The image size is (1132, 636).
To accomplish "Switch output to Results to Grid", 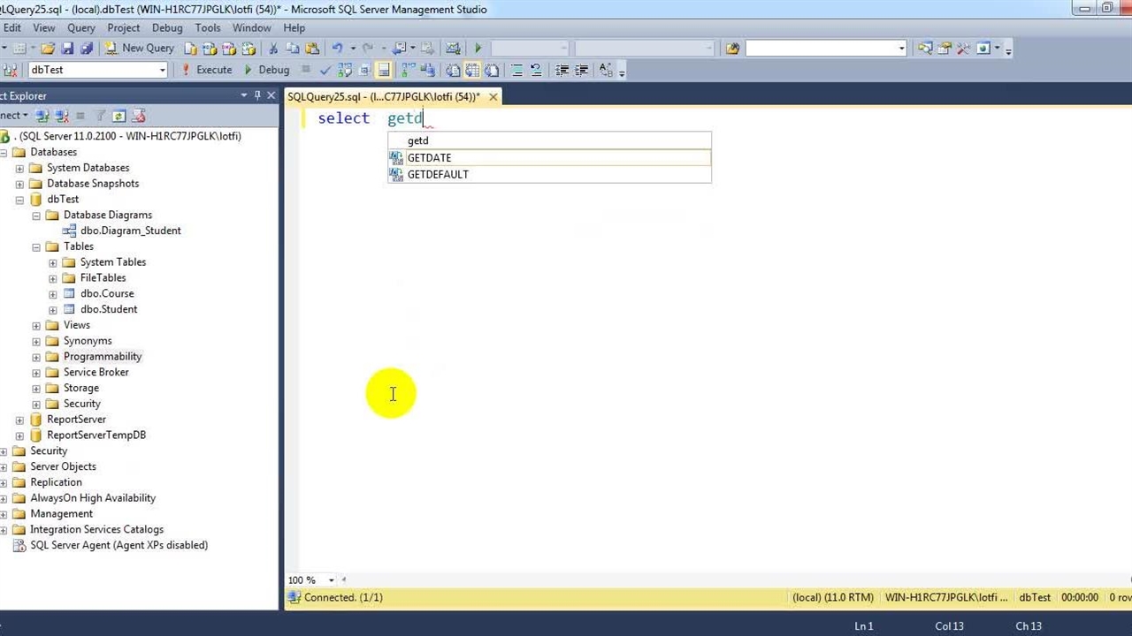I will 471,70.
